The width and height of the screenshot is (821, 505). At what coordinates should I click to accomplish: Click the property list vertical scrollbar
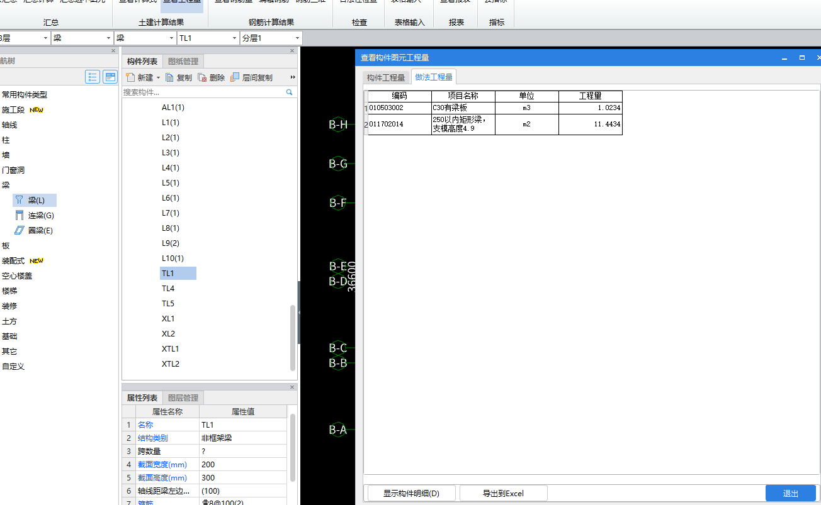point(292,447)
